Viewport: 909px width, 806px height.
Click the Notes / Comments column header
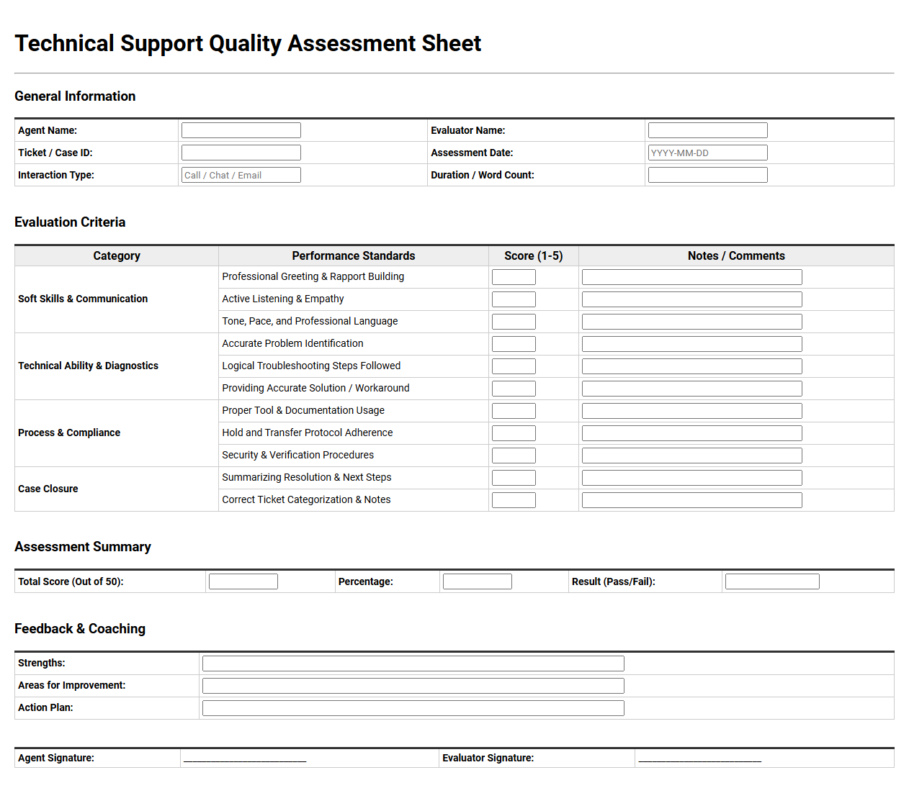[736, 255]
